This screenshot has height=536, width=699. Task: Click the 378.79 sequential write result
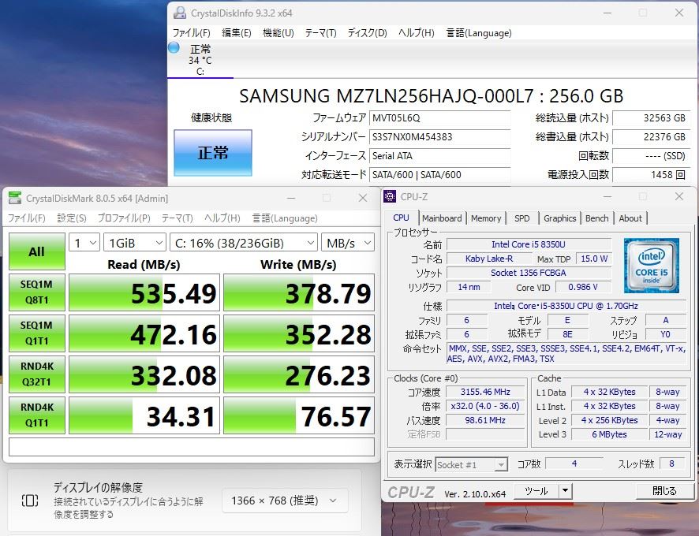(x=299, y=292)
